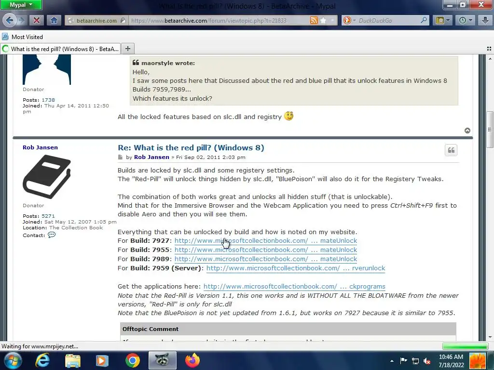
Task: Open the history clock dropdown
Action: (x=466, y=20)
